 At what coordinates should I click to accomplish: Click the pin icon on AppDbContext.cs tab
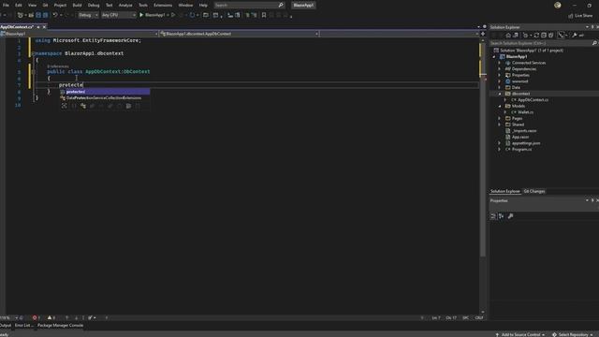pos(38,27)
